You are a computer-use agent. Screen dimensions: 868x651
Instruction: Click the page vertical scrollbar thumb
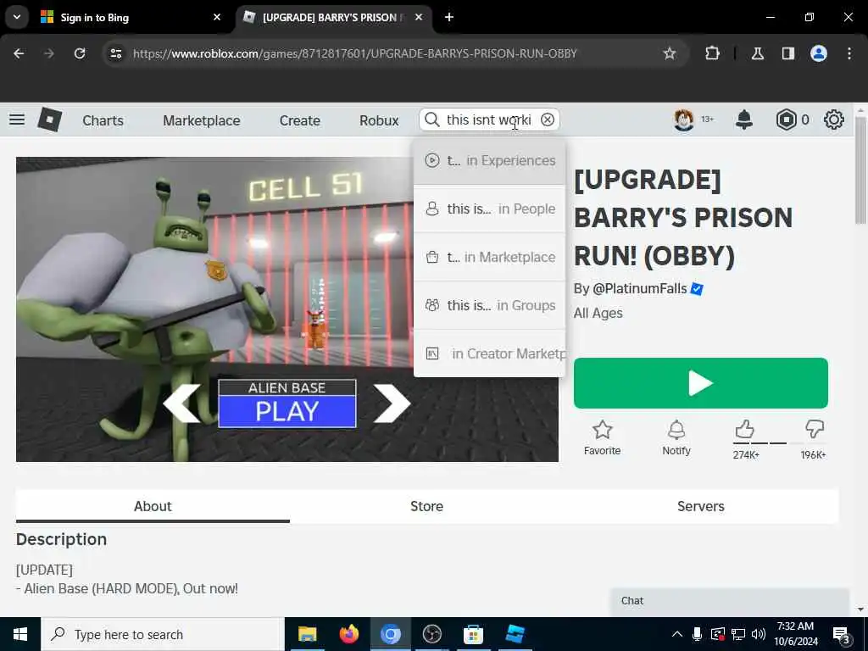(860, 170)
